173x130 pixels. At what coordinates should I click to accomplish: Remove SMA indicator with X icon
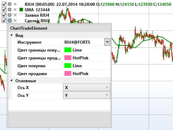point(15,10)
